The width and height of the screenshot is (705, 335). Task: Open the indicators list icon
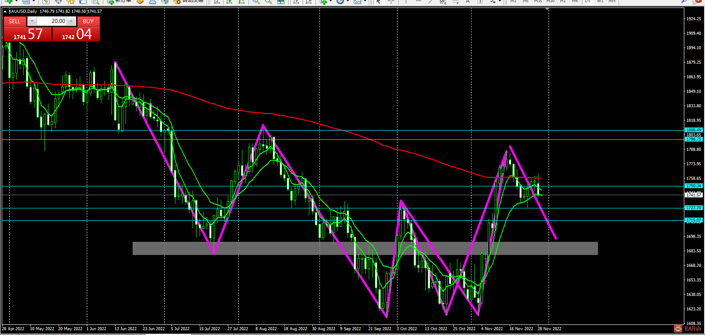(324, 2)
